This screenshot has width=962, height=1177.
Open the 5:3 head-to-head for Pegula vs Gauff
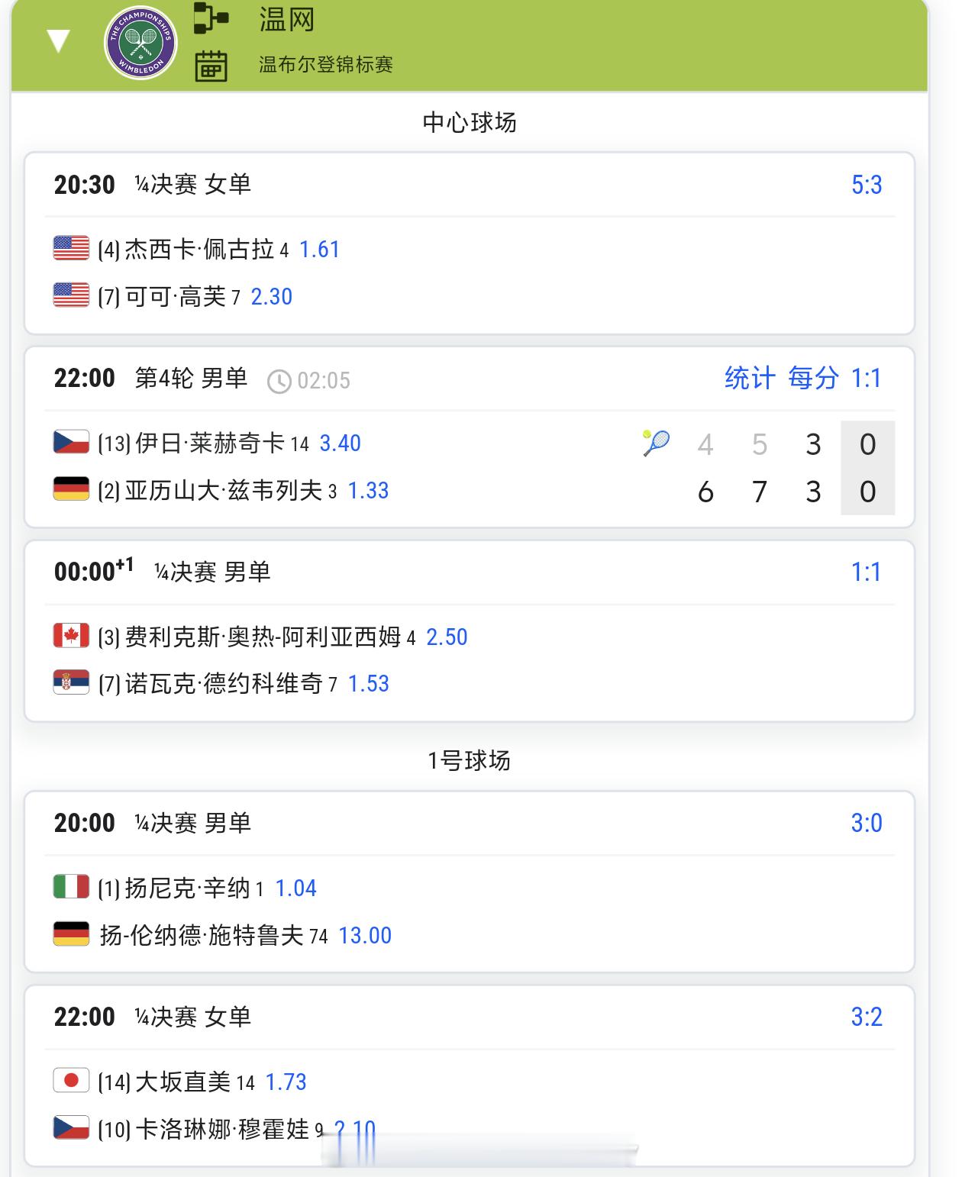(x=867, y=185)
